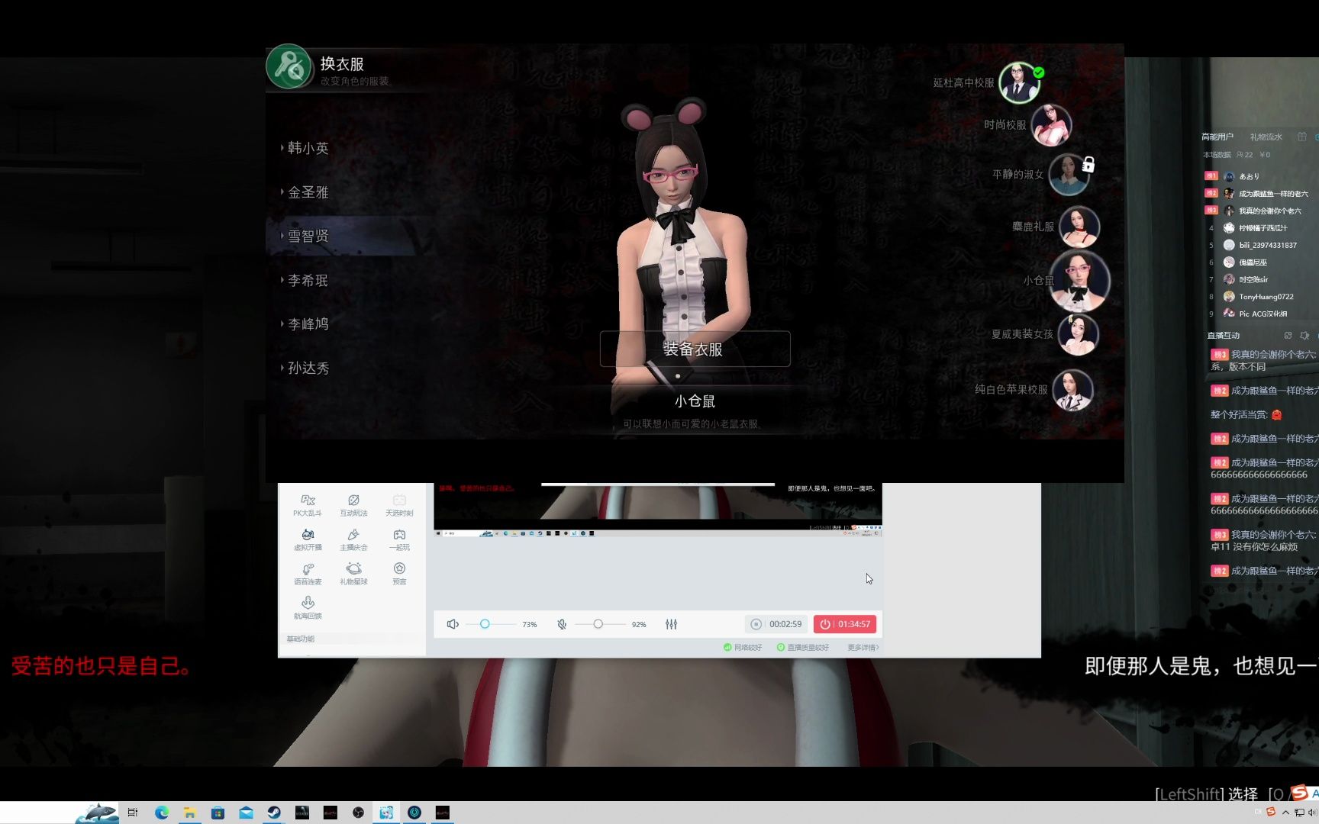Open 更多详情 link
Image resolution: width=1319 pixels, height=824 pixels.
tap(863, 648)
